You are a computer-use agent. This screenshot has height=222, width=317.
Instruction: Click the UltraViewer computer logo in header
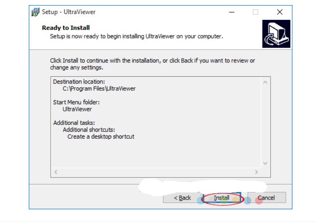coord(276,34)
